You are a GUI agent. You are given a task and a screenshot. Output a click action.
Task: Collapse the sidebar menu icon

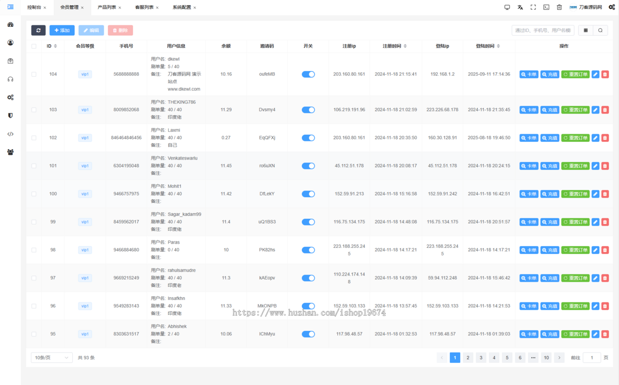coord(10,7)
